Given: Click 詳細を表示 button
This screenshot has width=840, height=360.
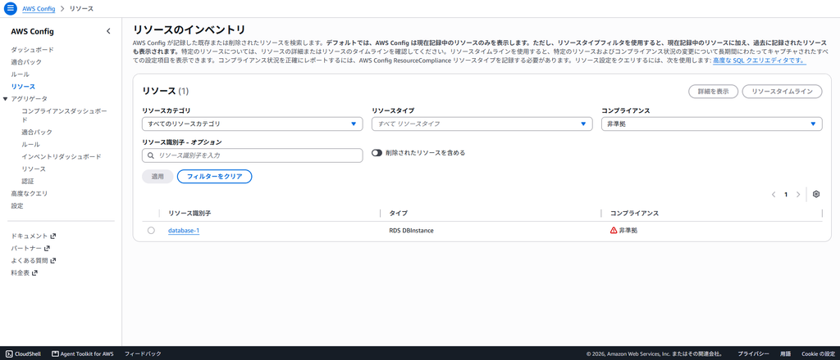Looking at the screenshot, I should click(713, 92).
